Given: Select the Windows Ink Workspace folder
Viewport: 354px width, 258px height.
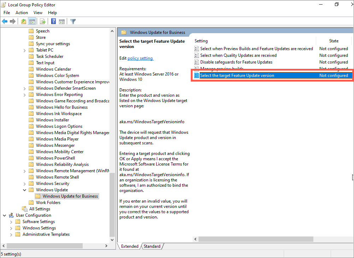Looking at the screenshot, I should pyautogui.click(x=59, y=113).
